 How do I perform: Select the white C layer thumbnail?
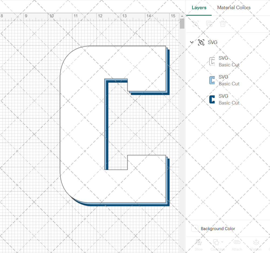coord(212,61)
